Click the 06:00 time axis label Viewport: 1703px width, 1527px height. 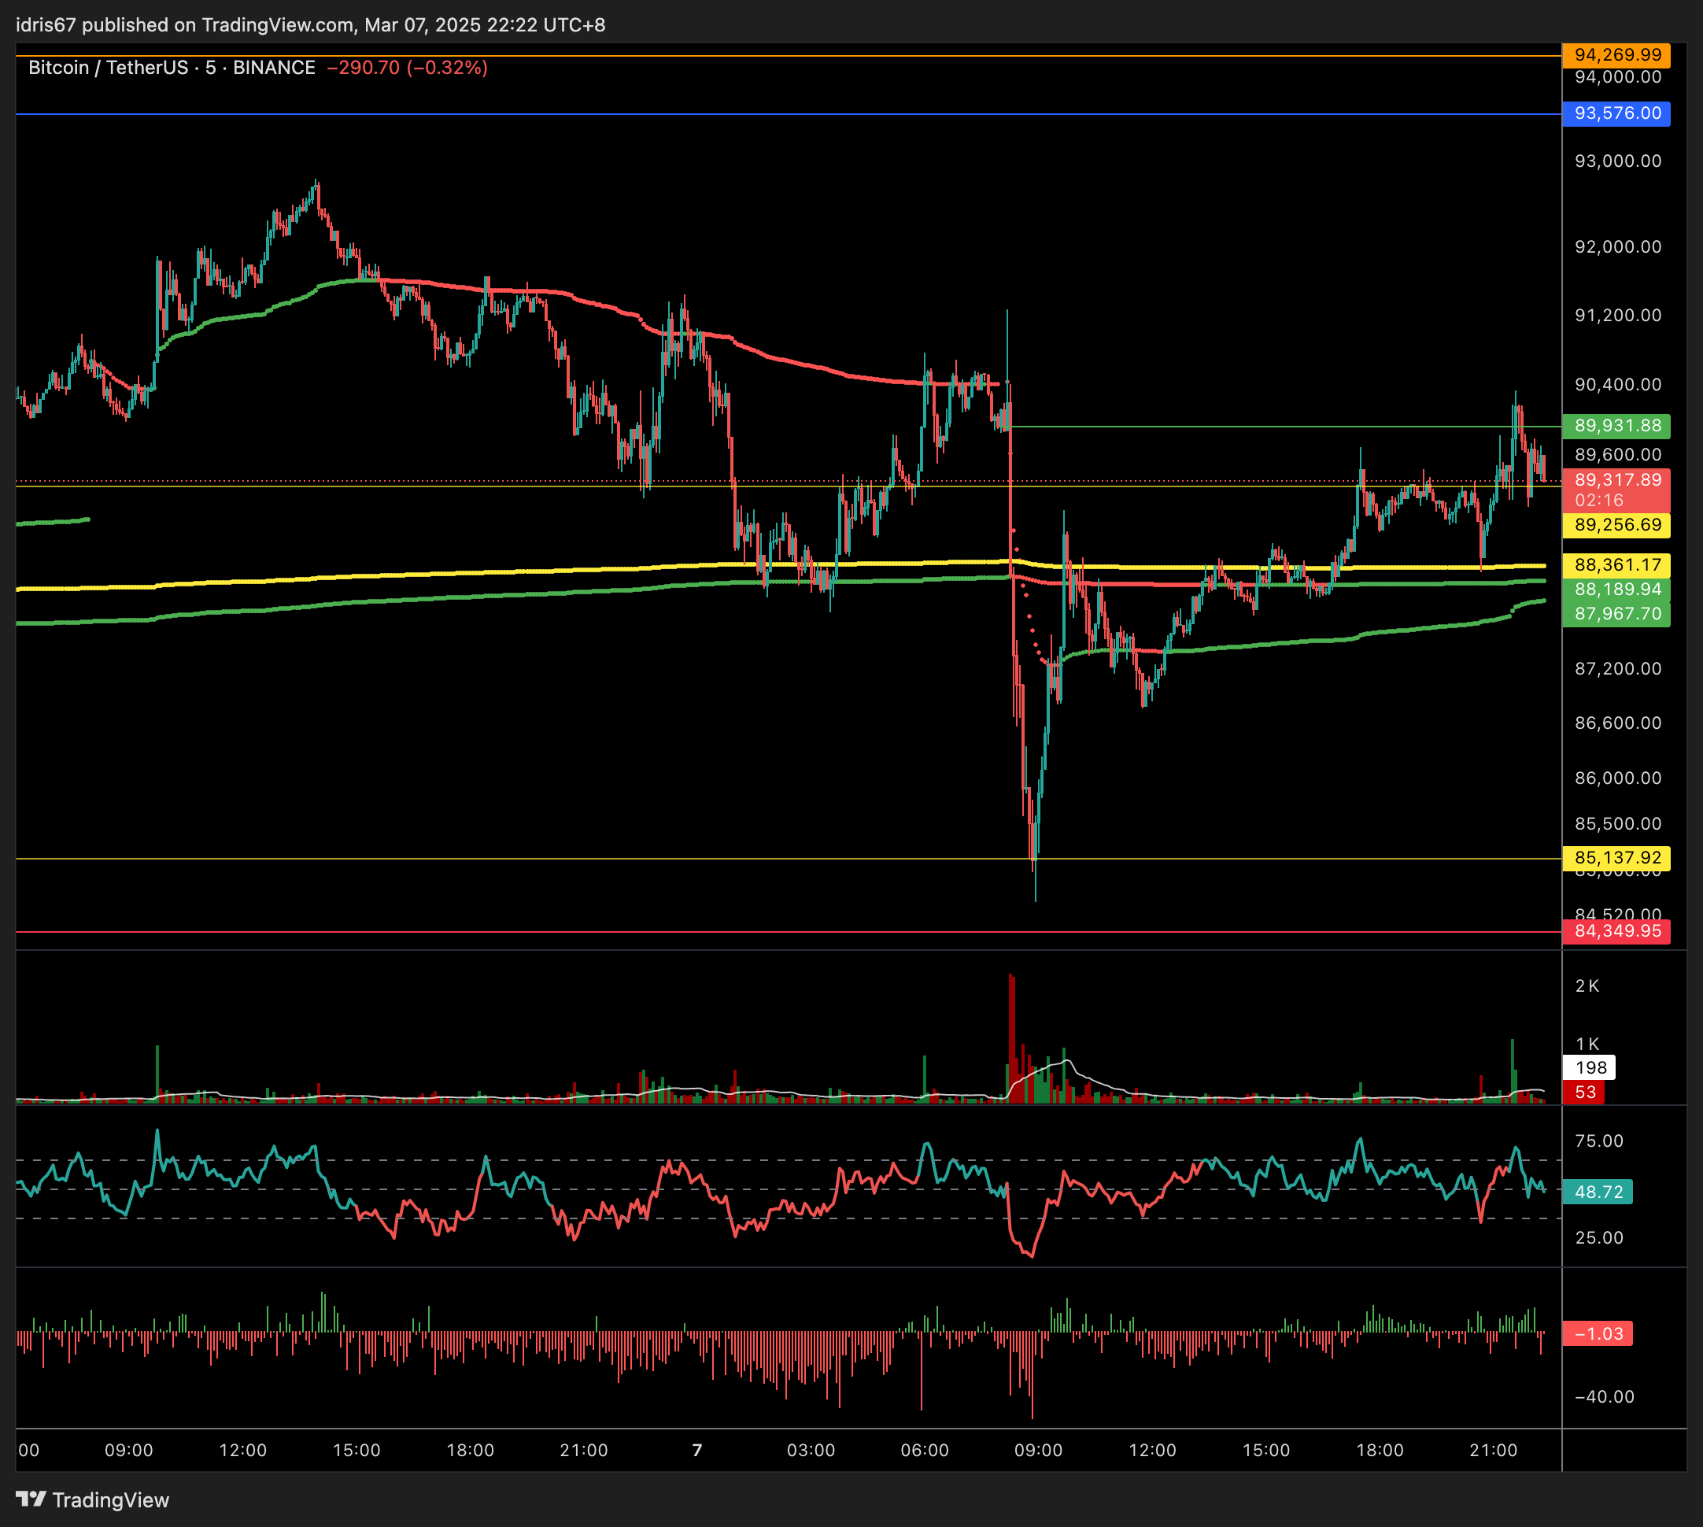925,1450
